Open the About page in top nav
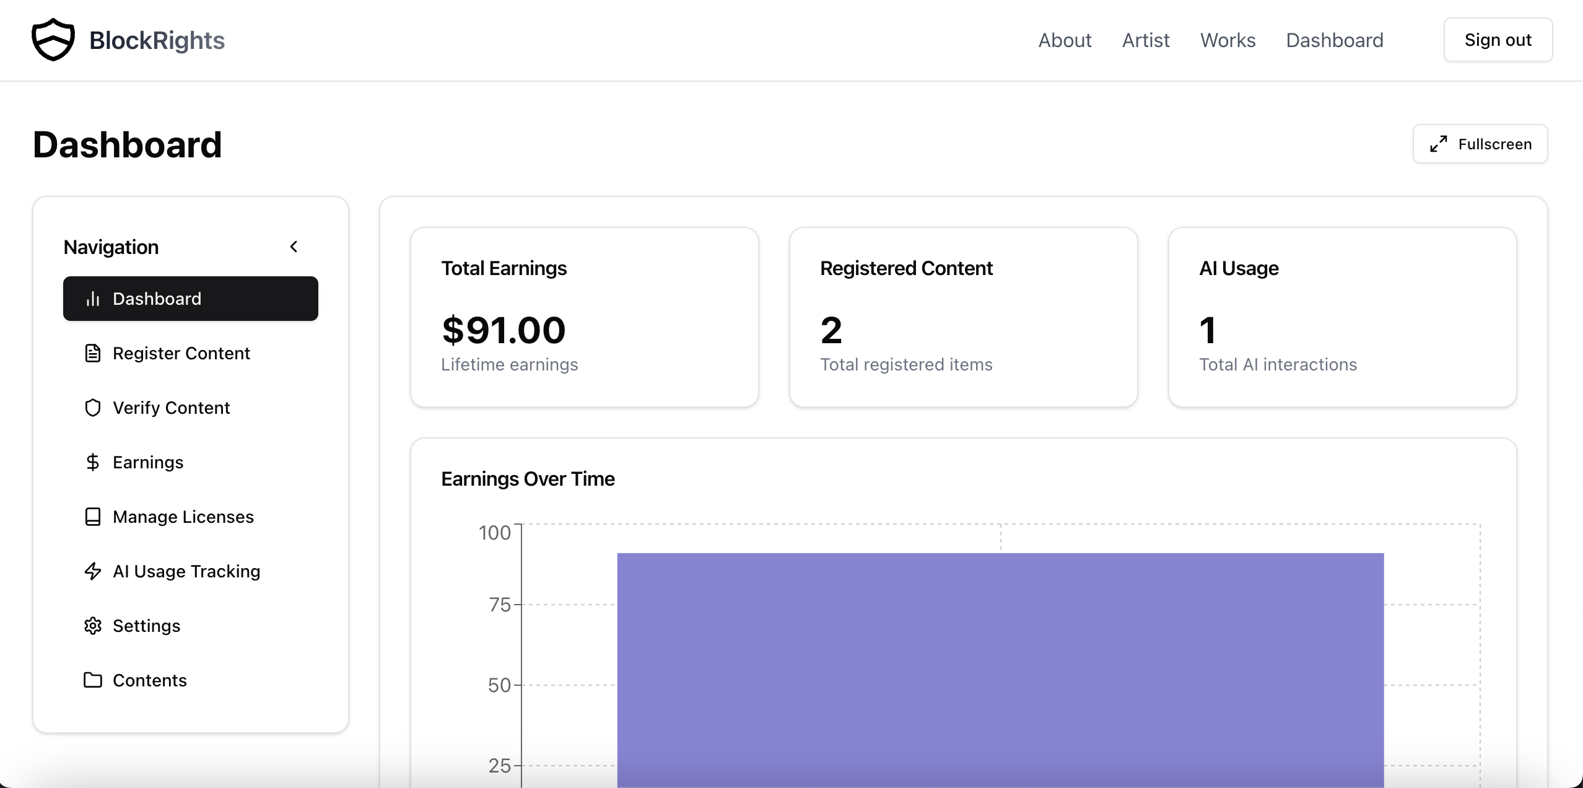This screenshot has height=788, width=1583. pyautogui.click(x=1065, y=40)
